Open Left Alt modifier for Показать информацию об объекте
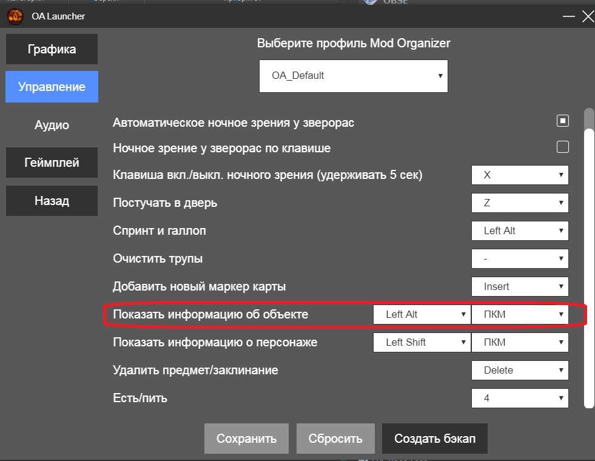Viewport: 595px width, 461px height. click(x=422, y=314)
